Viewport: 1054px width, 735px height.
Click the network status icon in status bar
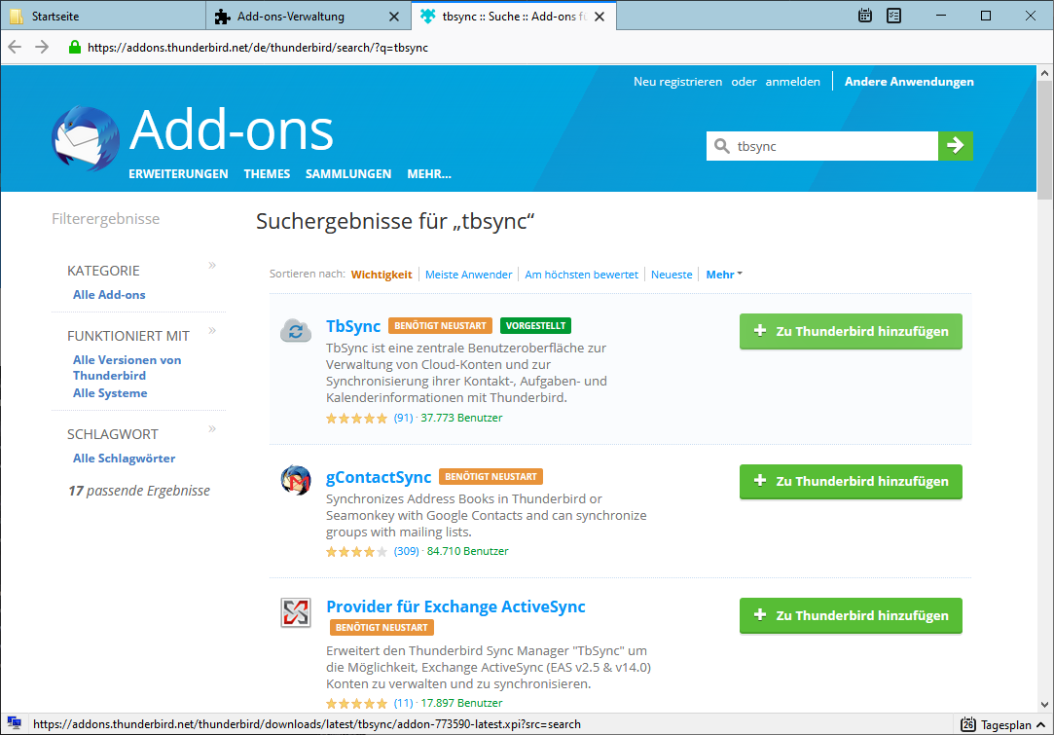15,723
